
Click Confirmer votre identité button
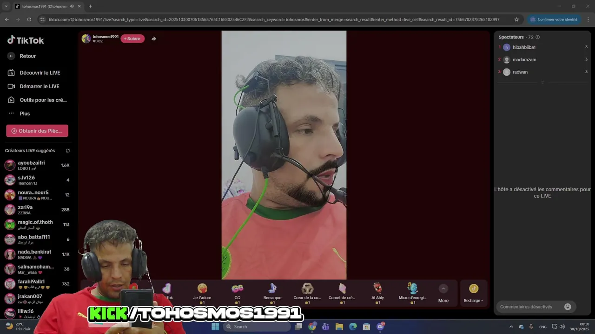[x=554, y=19]
